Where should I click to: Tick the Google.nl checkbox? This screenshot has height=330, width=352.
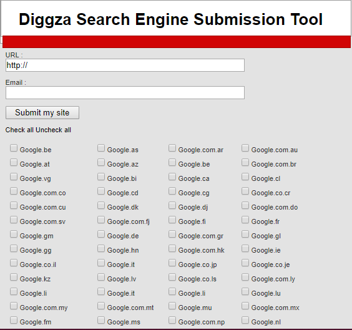point(245,321)
